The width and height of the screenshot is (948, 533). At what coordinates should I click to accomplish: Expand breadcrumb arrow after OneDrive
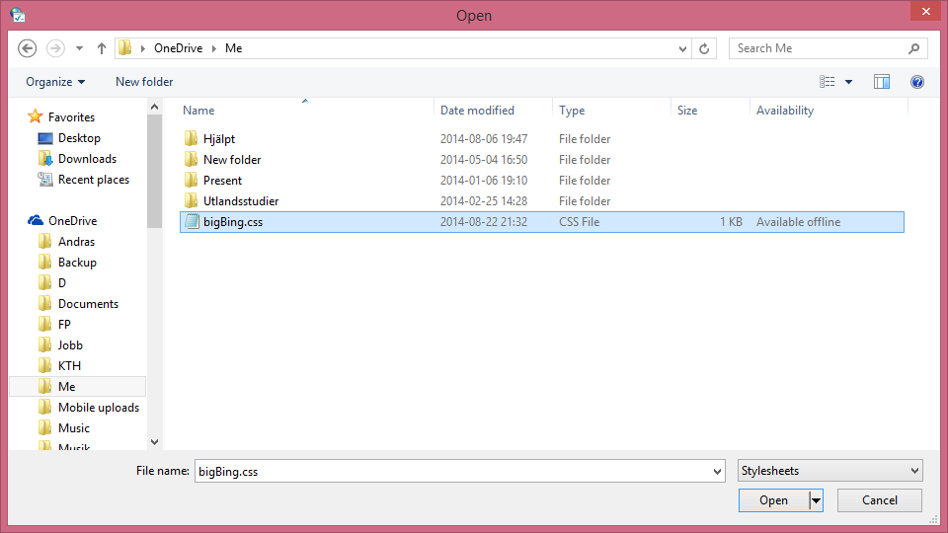coord(214,48)
